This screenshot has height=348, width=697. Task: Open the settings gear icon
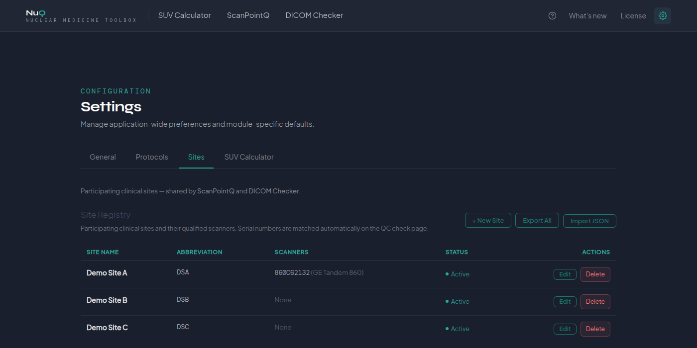pyautogui.click(x=663, y=16)
